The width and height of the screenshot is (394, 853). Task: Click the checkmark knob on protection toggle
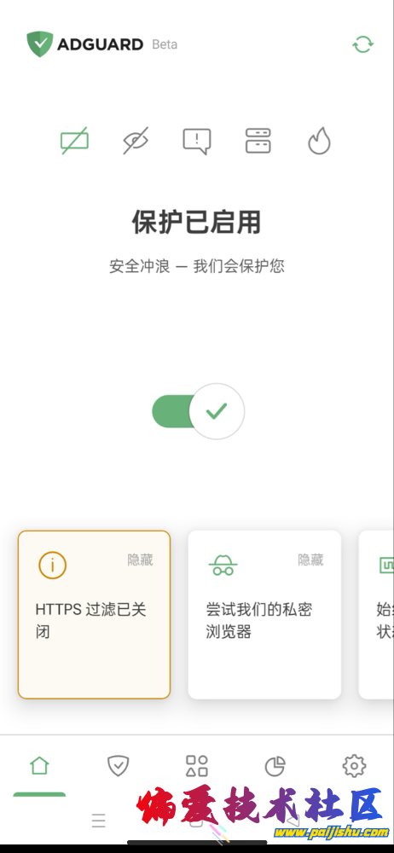point(217,411)
